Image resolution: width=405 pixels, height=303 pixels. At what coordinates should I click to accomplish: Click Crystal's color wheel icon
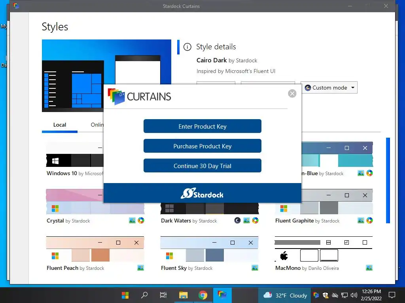141,221
